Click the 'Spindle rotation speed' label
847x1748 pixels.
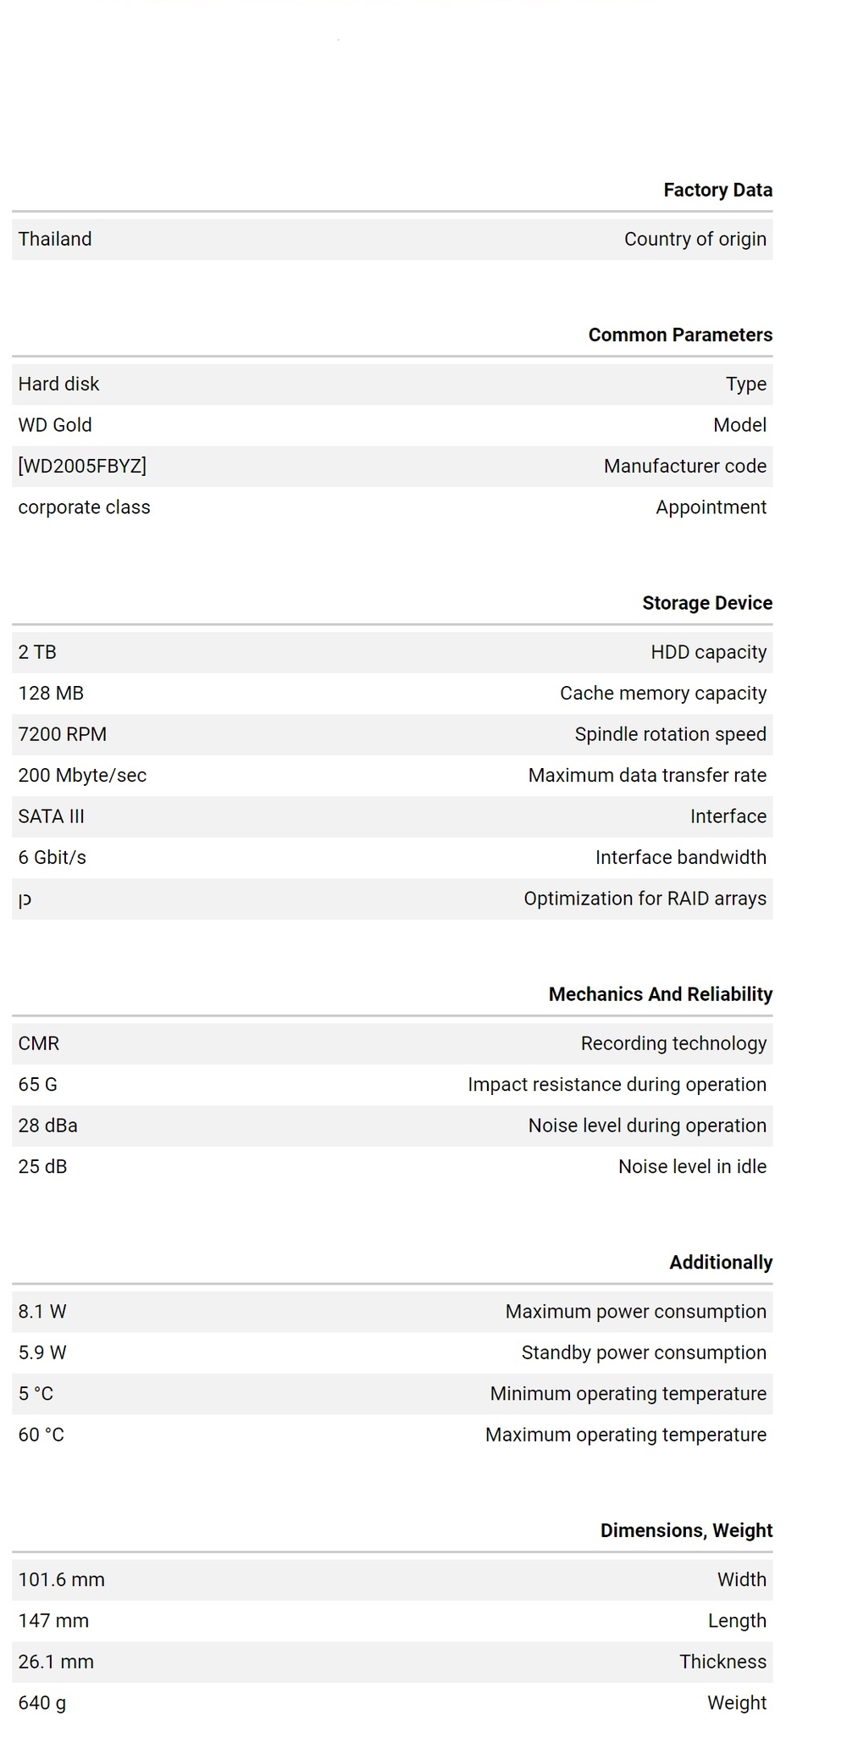[671, 734]
